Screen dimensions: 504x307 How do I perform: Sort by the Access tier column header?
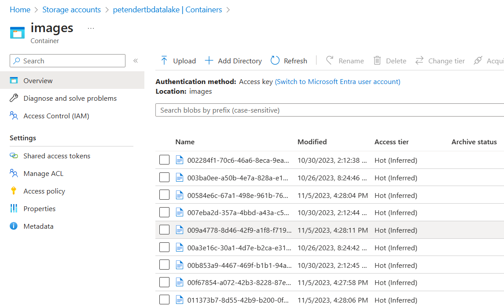tap(391, 142)
